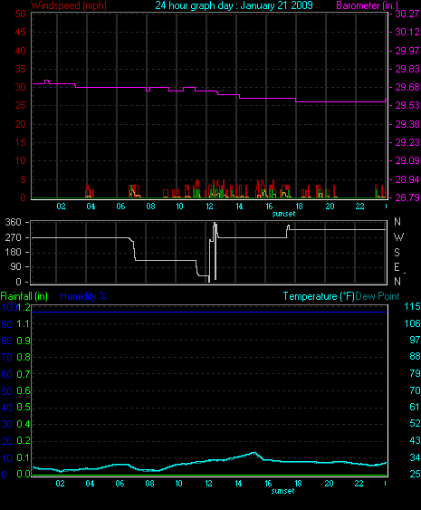This screenshot has width=421, height=510.
Task: Click the sunset marker under the top graph
Action: tap(283, 214)
